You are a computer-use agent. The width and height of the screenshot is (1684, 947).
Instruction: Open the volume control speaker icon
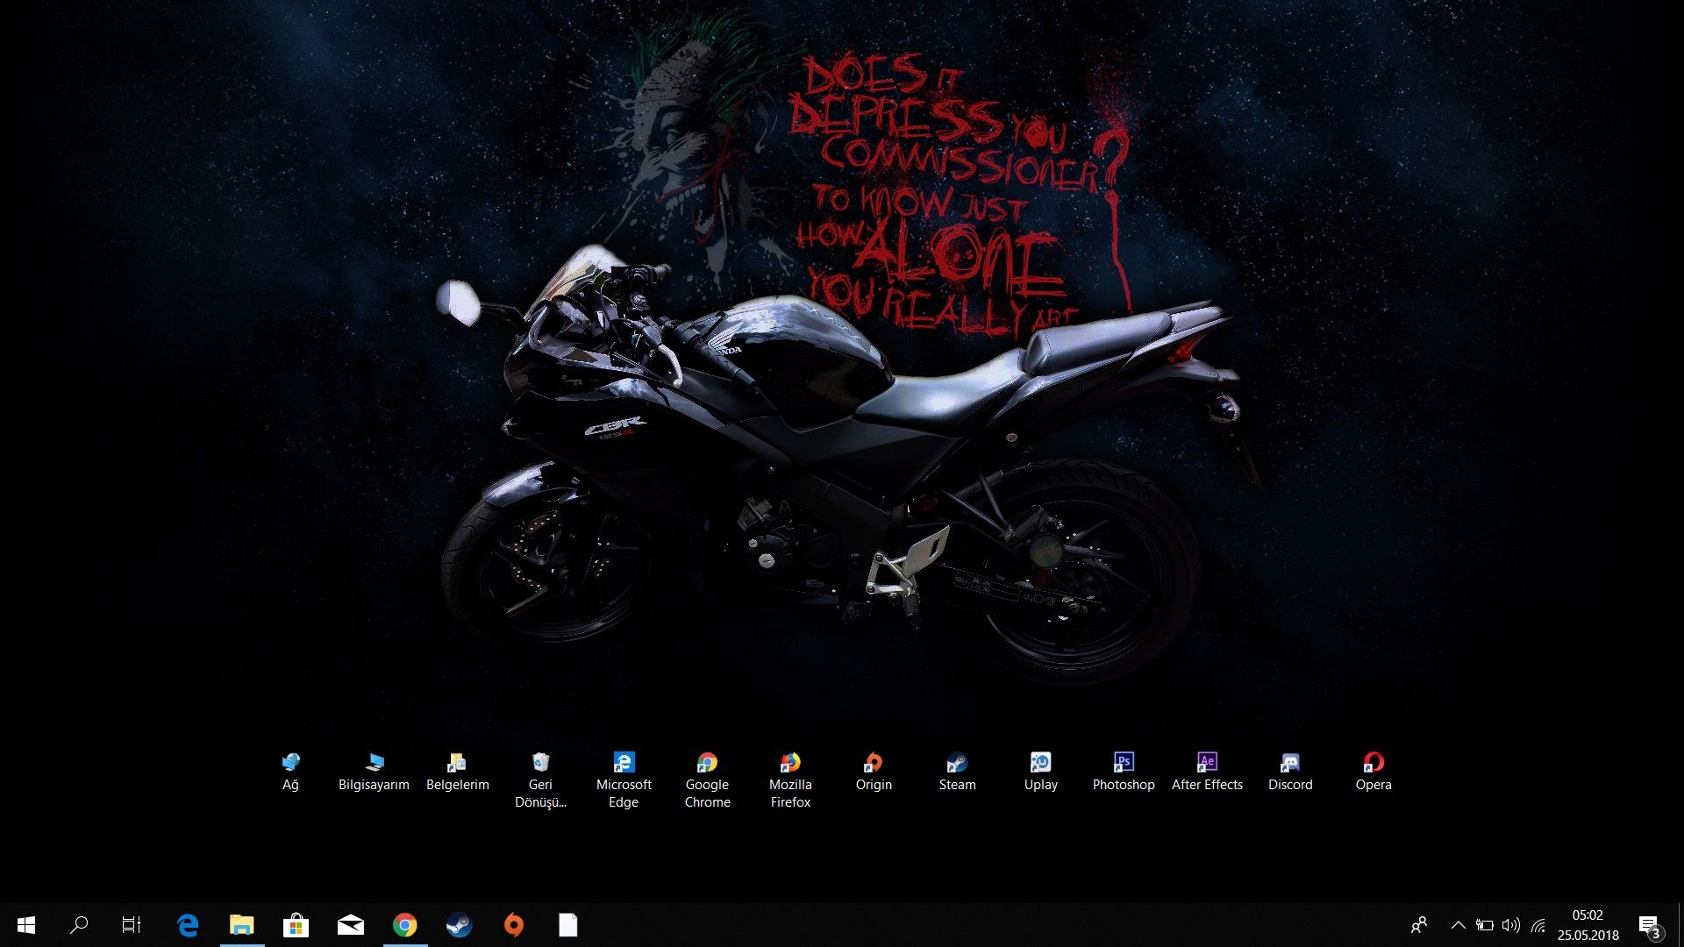pyautogui.click(x=1510, y=925)
